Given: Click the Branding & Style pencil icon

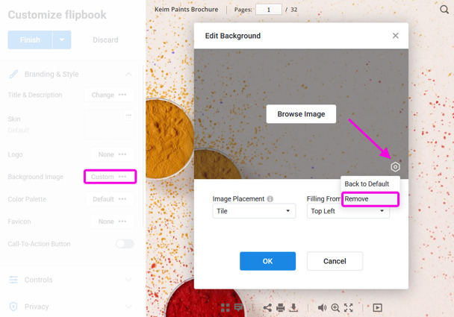Looking at the screenshot, I should 13,75.
